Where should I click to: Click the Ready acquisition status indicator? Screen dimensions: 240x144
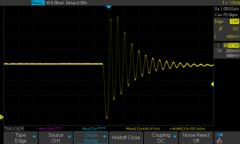(x=38, y=3)
